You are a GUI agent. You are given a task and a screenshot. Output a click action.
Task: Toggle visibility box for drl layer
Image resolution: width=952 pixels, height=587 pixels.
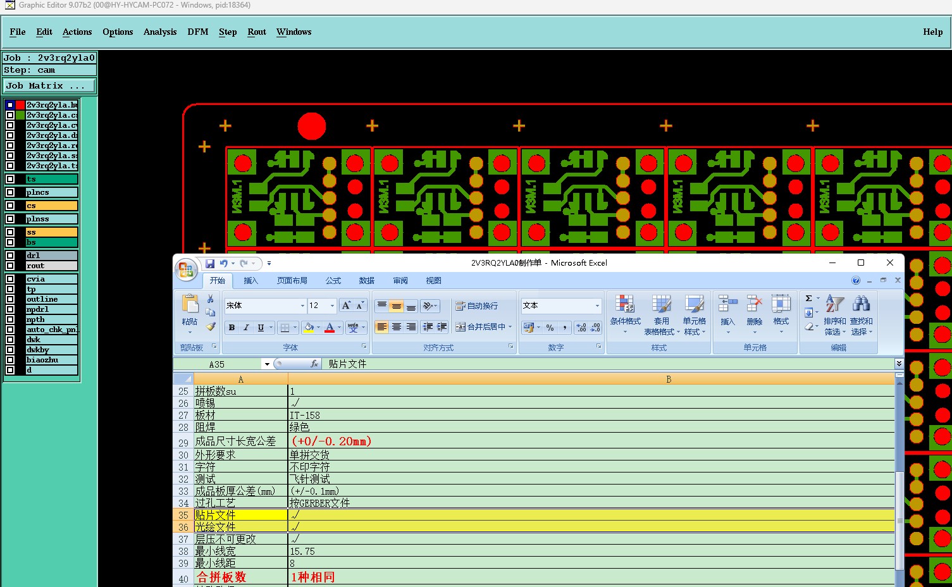[x=10, y=256]
